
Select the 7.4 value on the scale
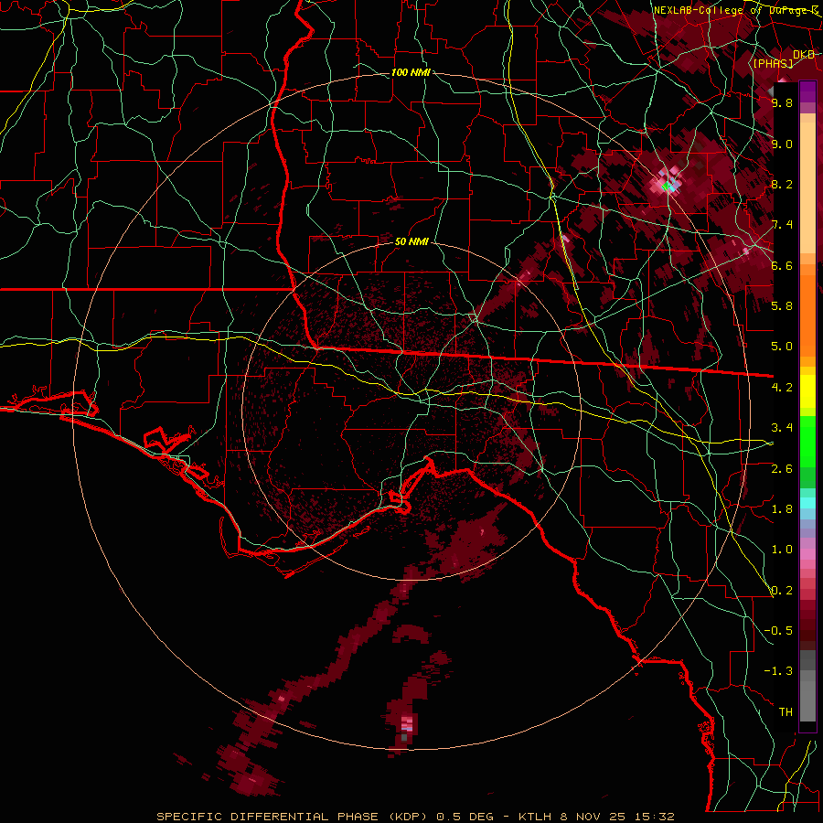(x=782, y=225)
